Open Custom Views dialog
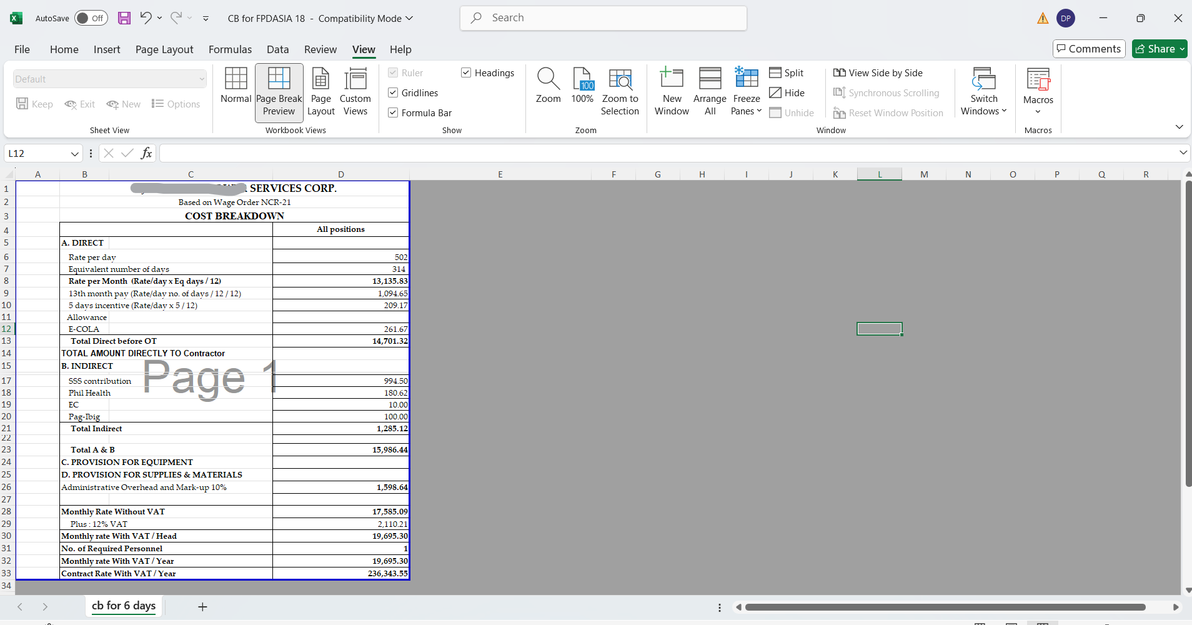Viewport: 1192px width, 625px height. tap(355, 92)
